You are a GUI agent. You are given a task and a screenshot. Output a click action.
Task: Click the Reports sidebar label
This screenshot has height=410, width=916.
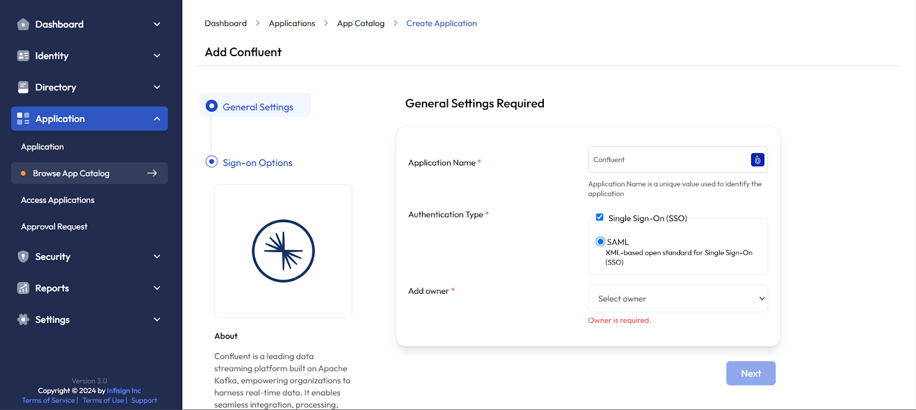coord(52,288)
